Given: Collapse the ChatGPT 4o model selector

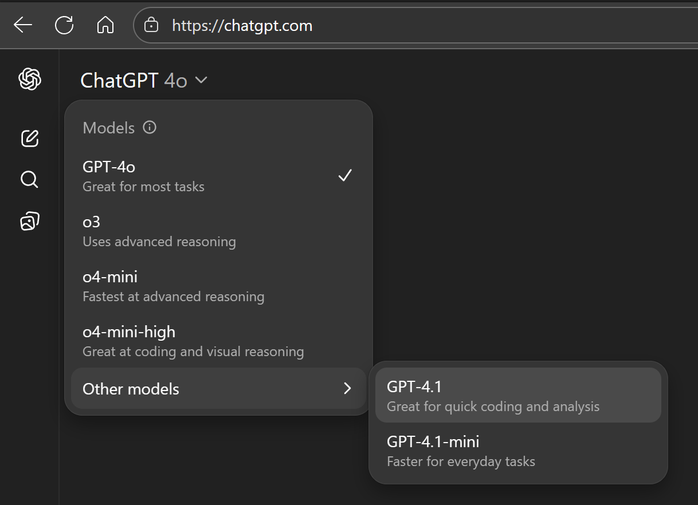Looking at the screenshot, I should coord(143,81).
